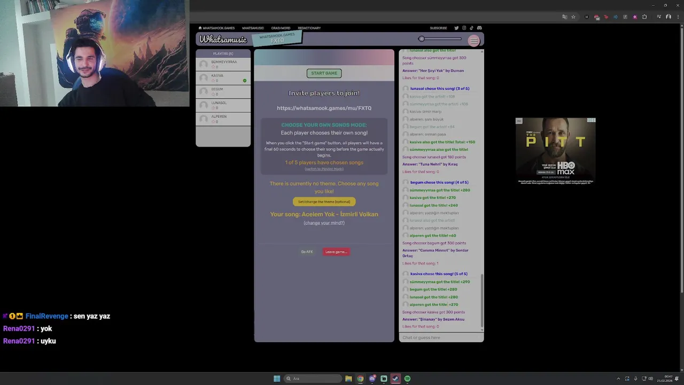Click the Whatsamusic logo

click(x=223, y=40)
